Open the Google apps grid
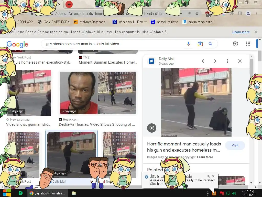The image size is (262, 197). (x=248, y=44)
